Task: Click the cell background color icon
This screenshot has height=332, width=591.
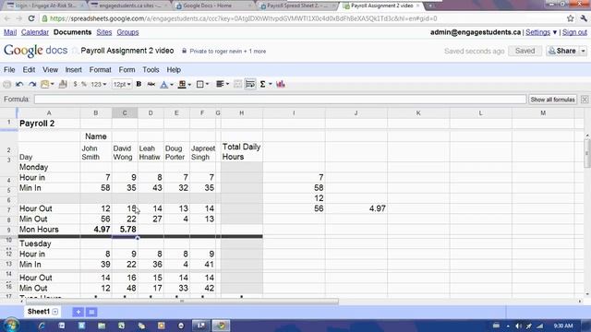Action: 182,84
